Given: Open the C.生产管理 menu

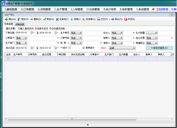Looking at the screenshot, I should (61, 9).
